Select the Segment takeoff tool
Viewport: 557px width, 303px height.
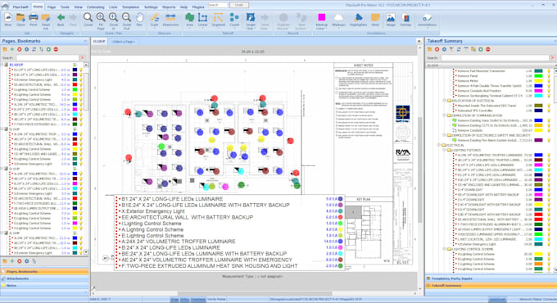[x=218, y=17]
